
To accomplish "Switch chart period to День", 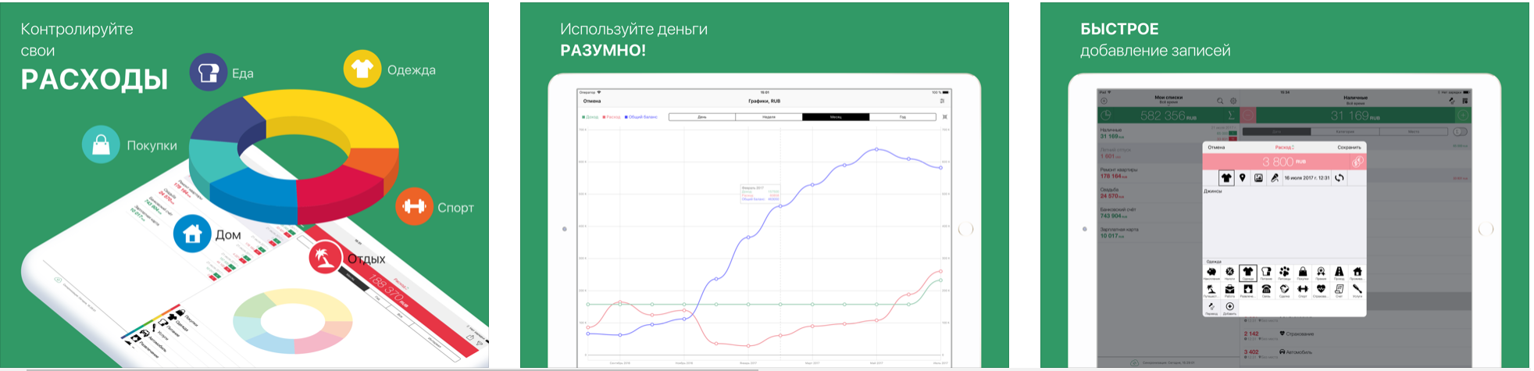I will (702, 117).
